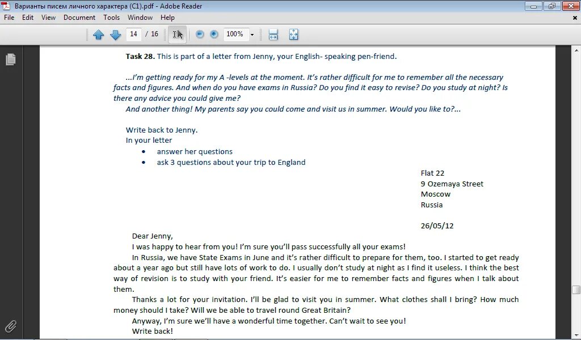Go to previous page with up arrow
This screenshot has height=340, width=581.
[x=98, y=35]
